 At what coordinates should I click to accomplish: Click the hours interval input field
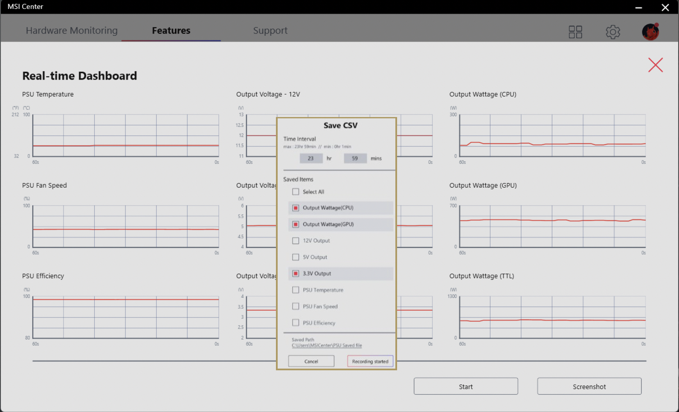(310, 158)
